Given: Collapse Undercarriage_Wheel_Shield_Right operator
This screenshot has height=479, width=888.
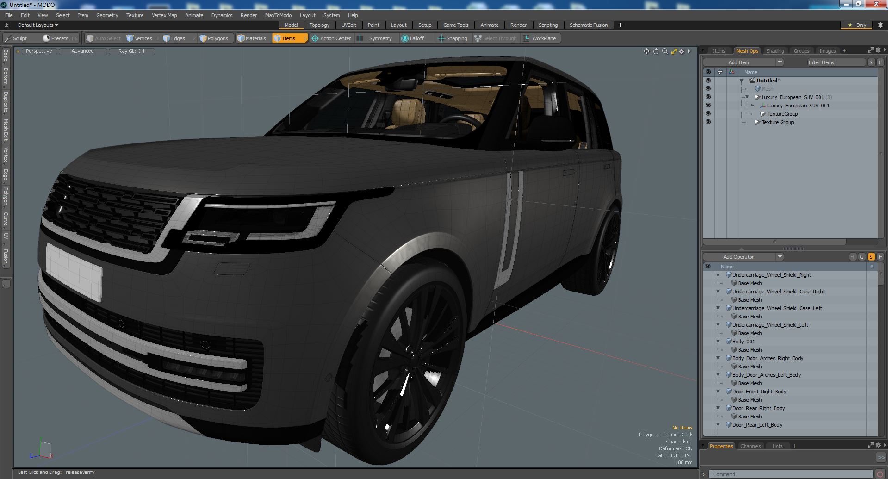Looking at the screenshot, I should [718, 275].
